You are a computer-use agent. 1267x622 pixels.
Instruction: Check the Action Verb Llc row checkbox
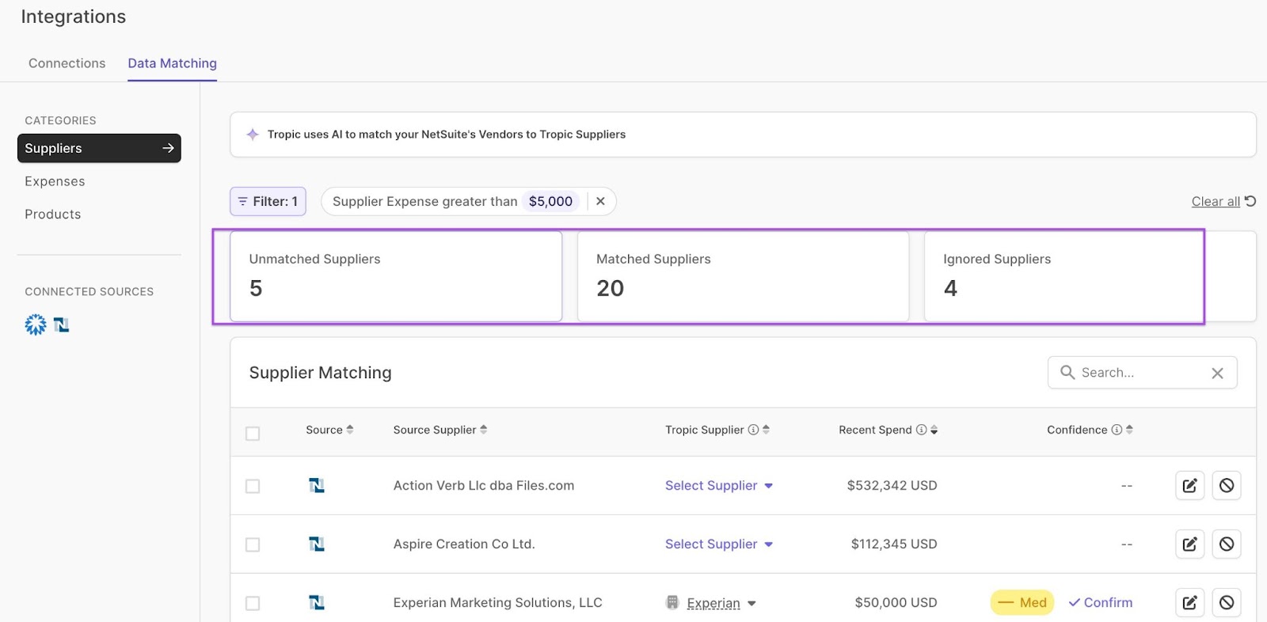pyautogui.click(x=253, y=486)
